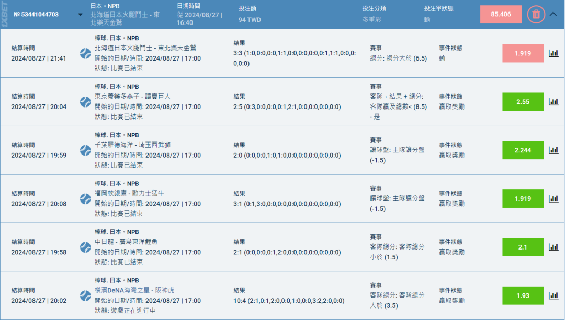
Task: Delete bet slip with trash icon
Action: click(x=536, y=15)
